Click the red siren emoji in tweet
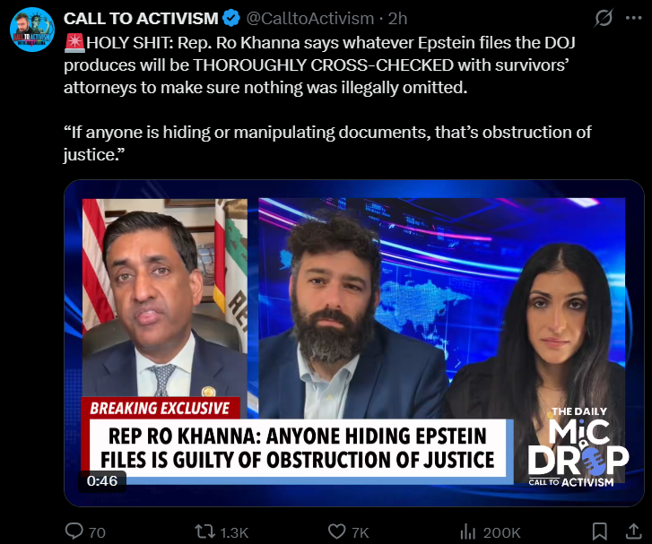The image size is (652, 544). (74, 43)
